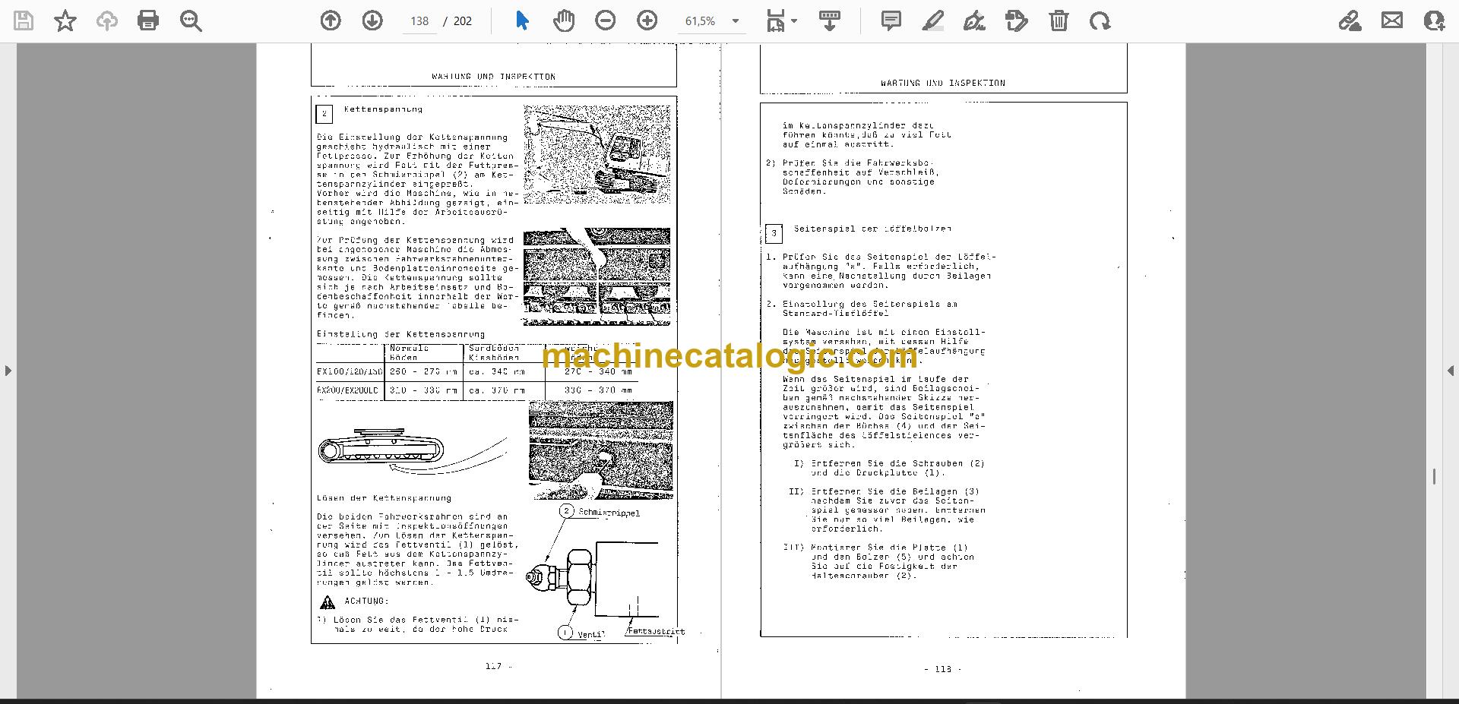The image size is (1459, 704).
Task: Select the arrow selection tool
Action: point(522,21)
